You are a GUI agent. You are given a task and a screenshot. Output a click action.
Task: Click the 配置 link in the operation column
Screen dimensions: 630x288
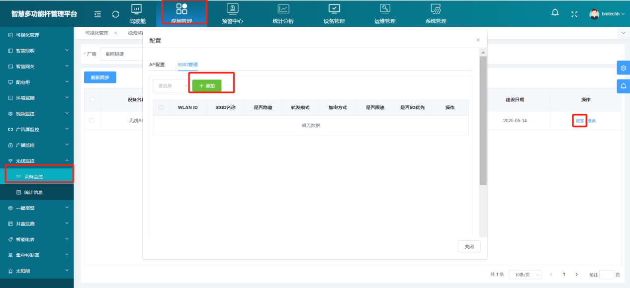(579, 120)
